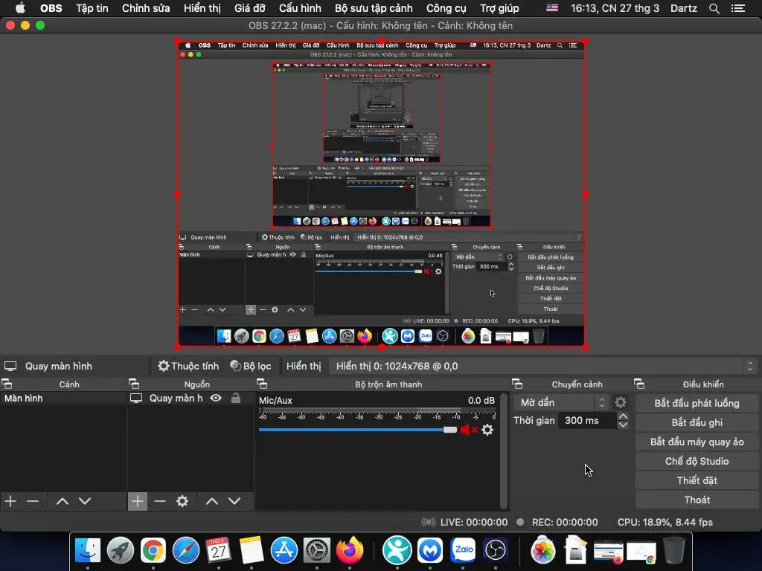Open Thiết đặt settings button
Screen dimensions: 762x571
pyautogui.click(x=697, y=481)
